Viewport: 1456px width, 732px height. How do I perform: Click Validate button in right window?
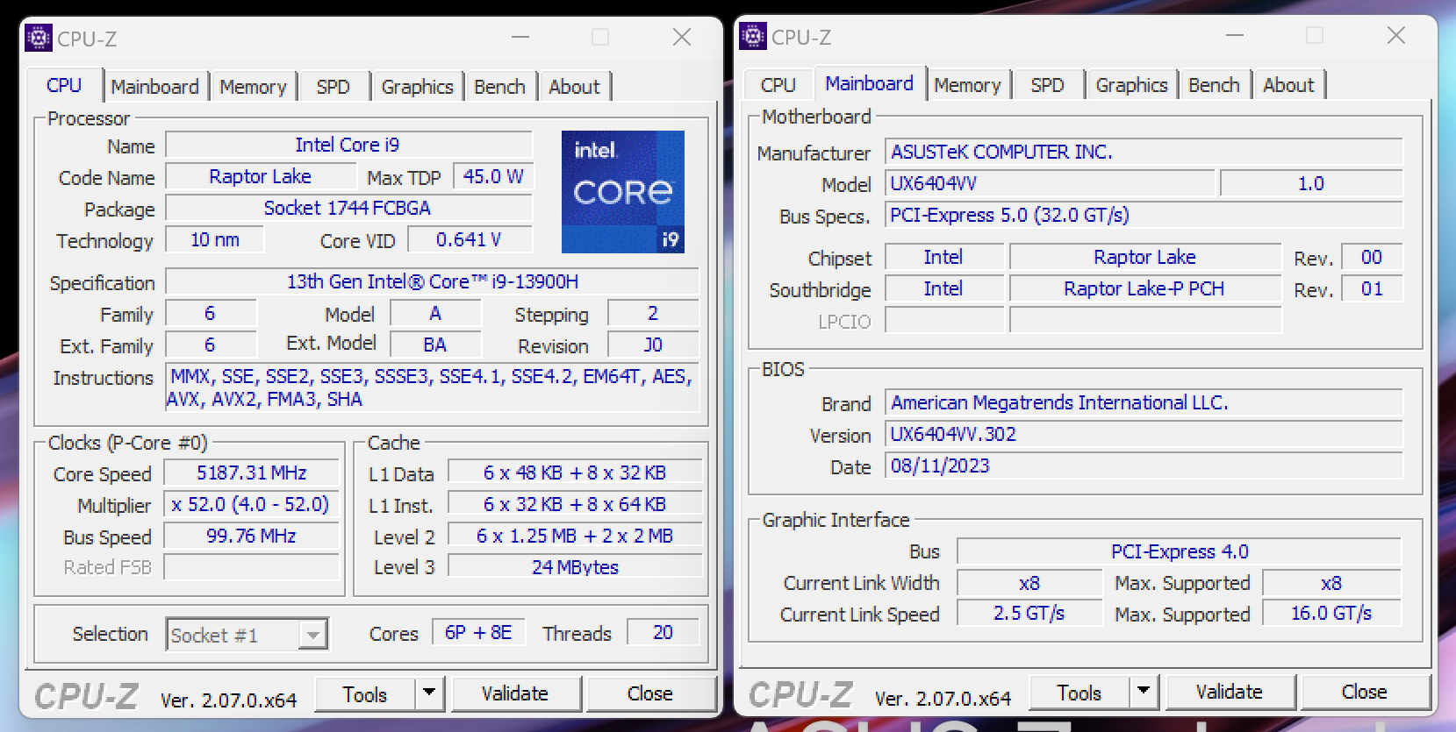click(1230, 692)
